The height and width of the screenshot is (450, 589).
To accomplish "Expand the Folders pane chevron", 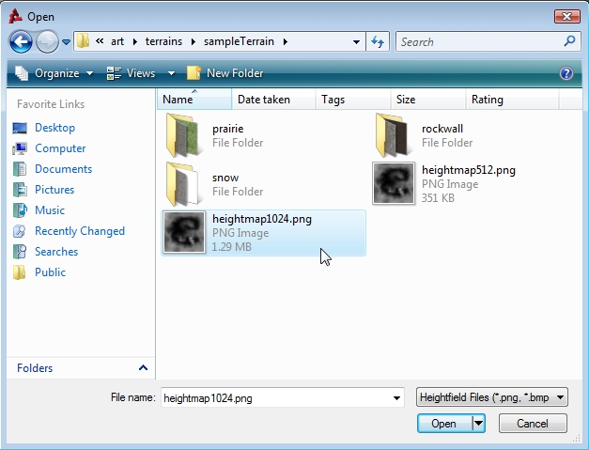I will tap(143, 368).
